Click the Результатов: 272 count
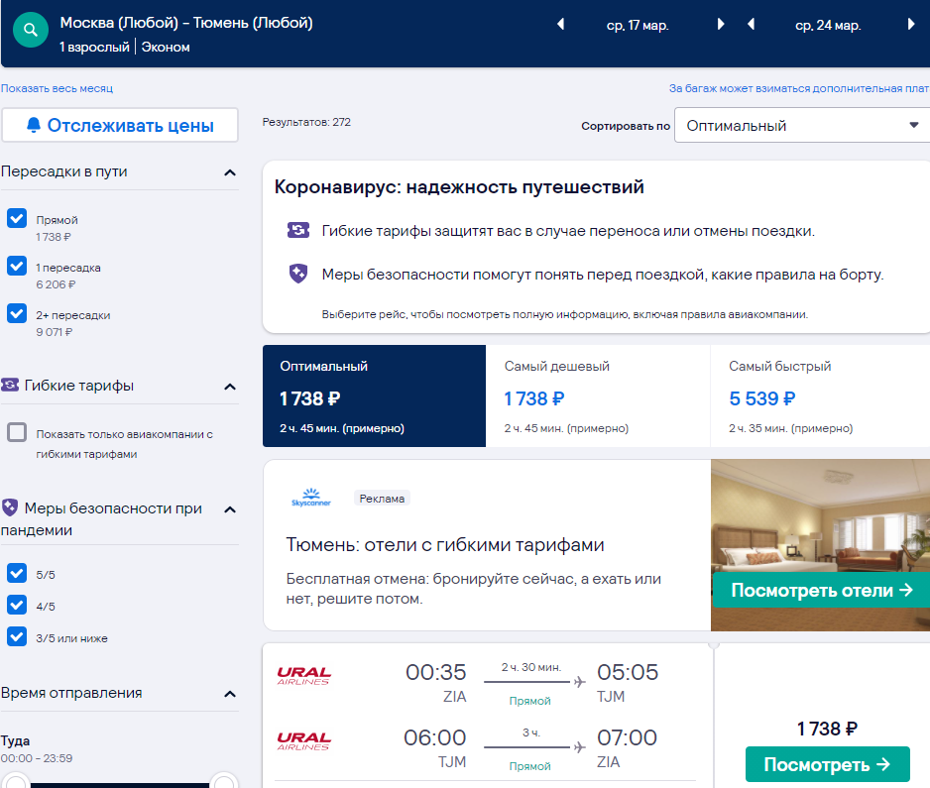Screen dimensions: 930x788 point(306,122)
